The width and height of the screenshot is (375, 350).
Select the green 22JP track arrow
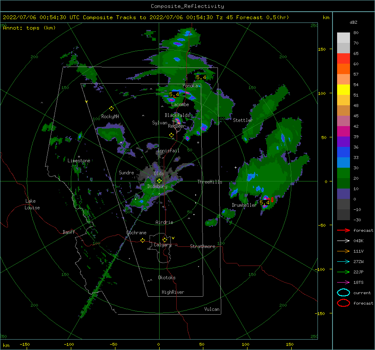pos(343,272)
